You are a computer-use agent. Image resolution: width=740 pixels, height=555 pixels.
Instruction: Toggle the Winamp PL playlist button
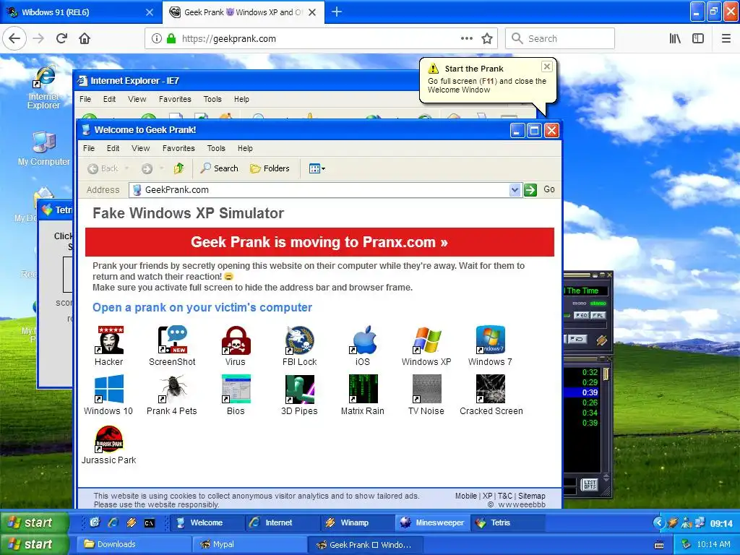coord(598,315)
